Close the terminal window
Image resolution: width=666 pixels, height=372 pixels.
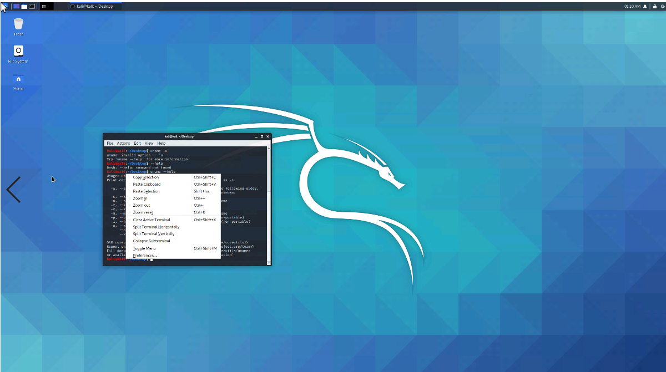[268, 136]
